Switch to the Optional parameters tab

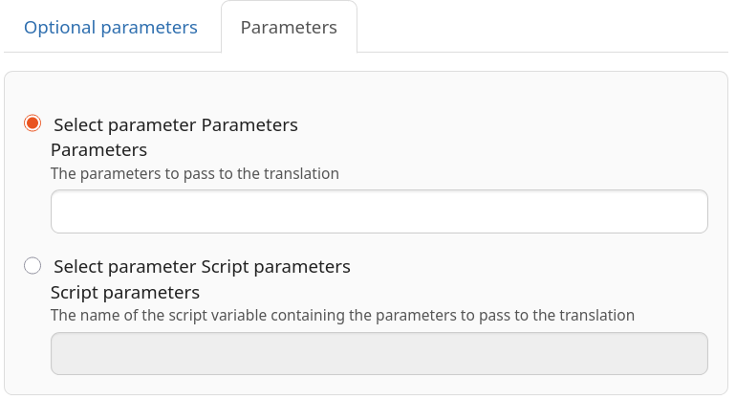(110, 27)
